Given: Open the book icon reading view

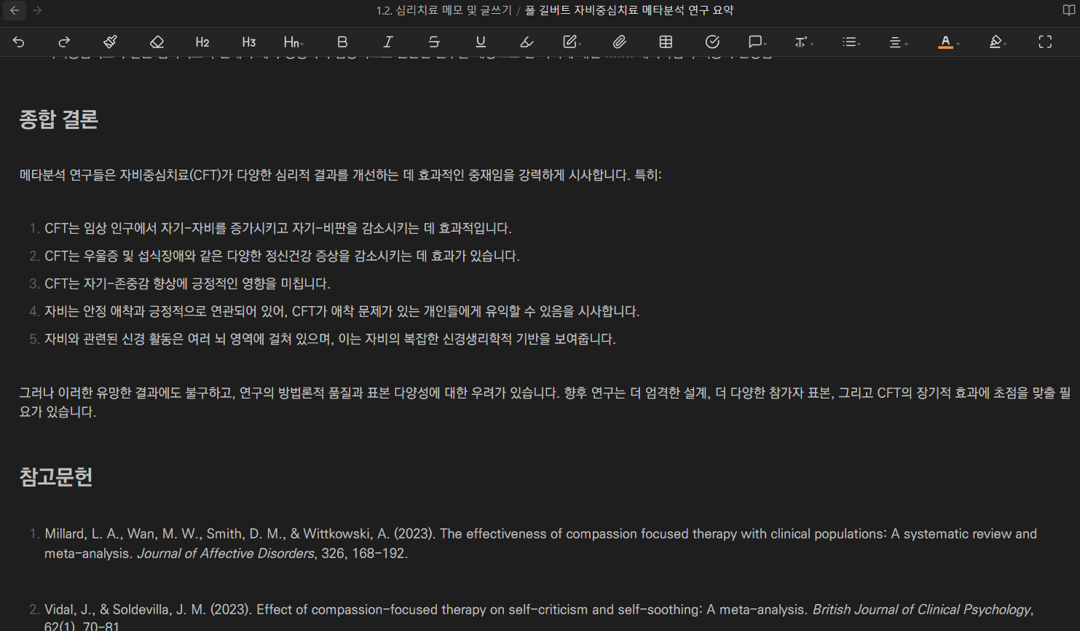Looking at the screenshot, I should pyautogui.click(x=1068, y=10).
